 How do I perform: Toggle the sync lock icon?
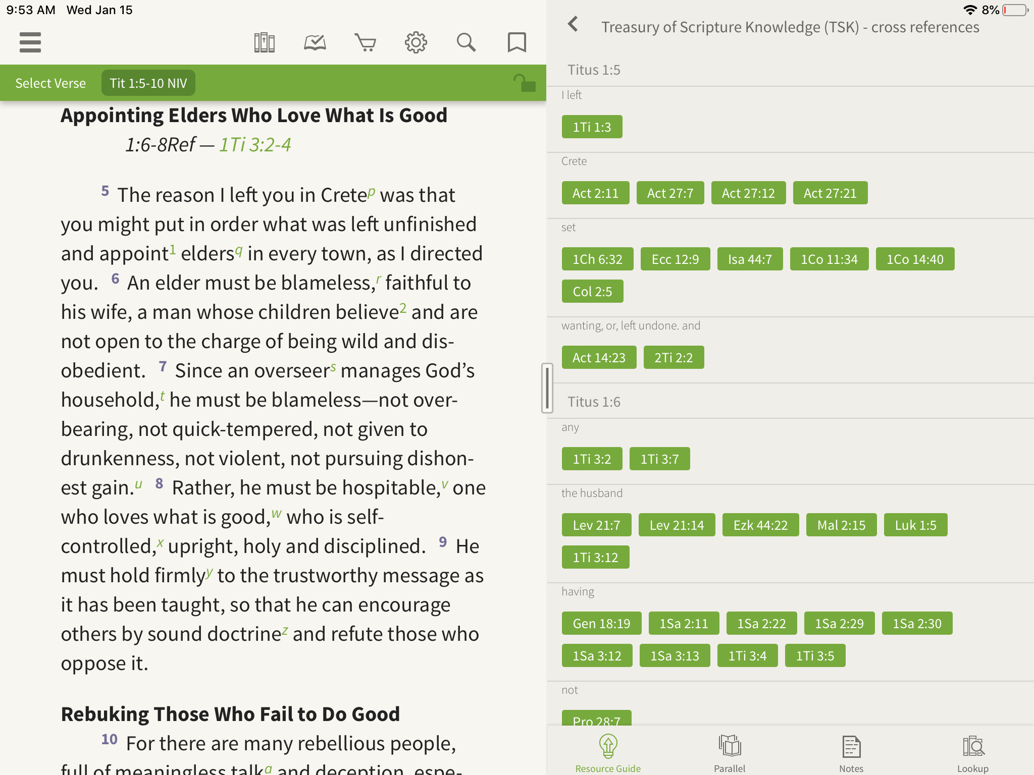pyautogui.click(x=524, y=83)
